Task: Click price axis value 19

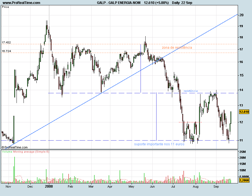Action: click(241, 26)
